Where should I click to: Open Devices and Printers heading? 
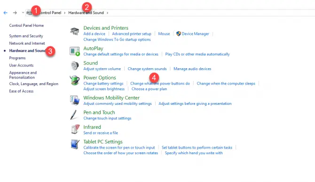[x=106, y=28]
